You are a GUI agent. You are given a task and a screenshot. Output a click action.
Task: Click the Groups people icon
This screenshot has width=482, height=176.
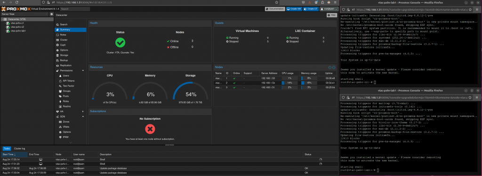coord(60,91)
